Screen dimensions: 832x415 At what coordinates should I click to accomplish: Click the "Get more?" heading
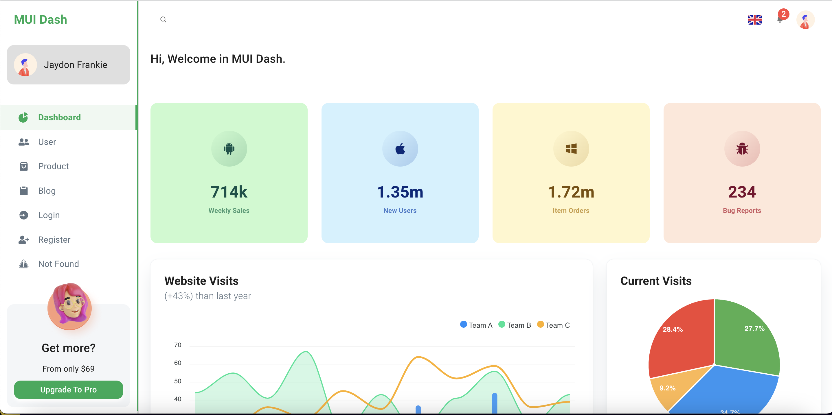click(x=69, y=348)
